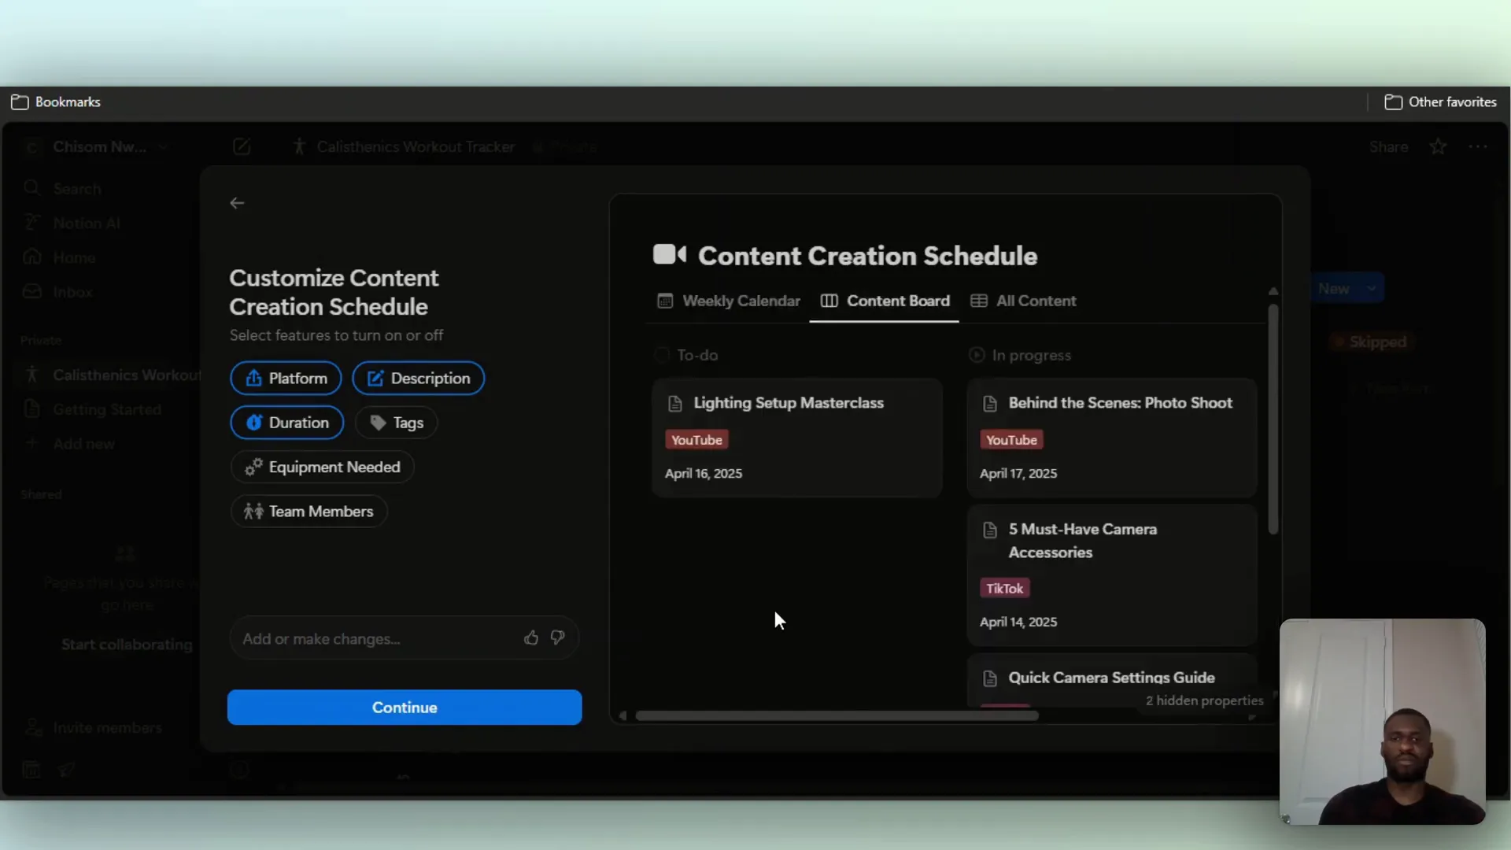
Task: Click the back arrow in customize dialog
Action: (x=237, y=203)
